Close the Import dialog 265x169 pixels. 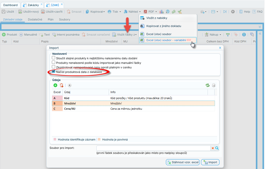[220, 48]
